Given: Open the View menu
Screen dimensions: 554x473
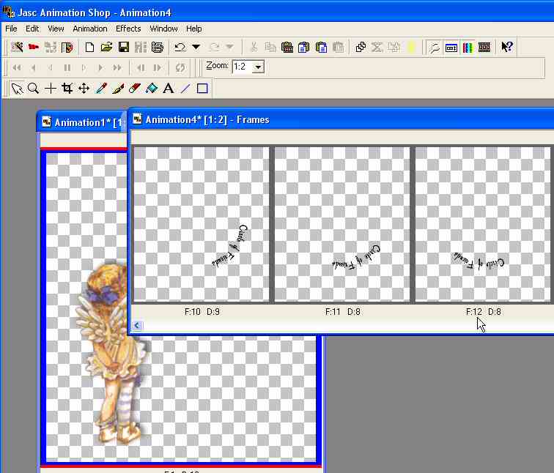Looking at the screenshot, I should pos(56,29).
